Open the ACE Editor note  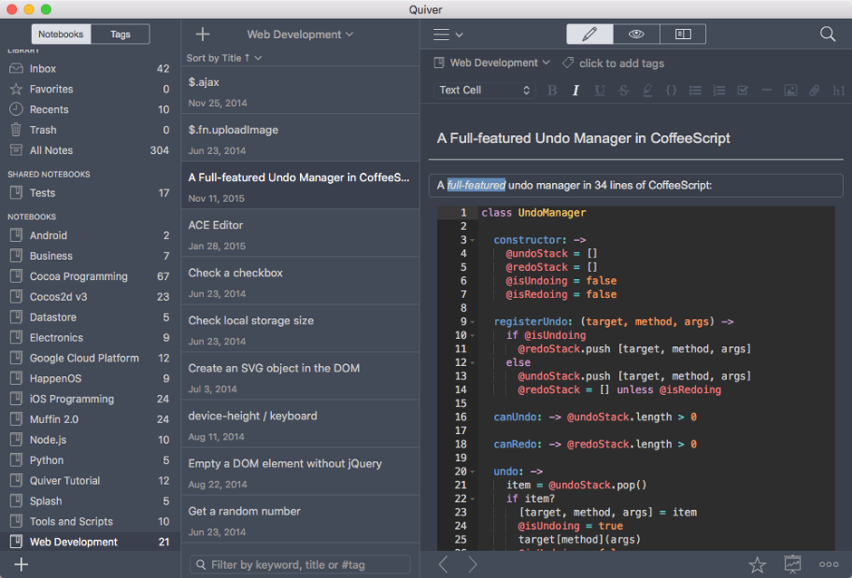(x=300, y=235)
